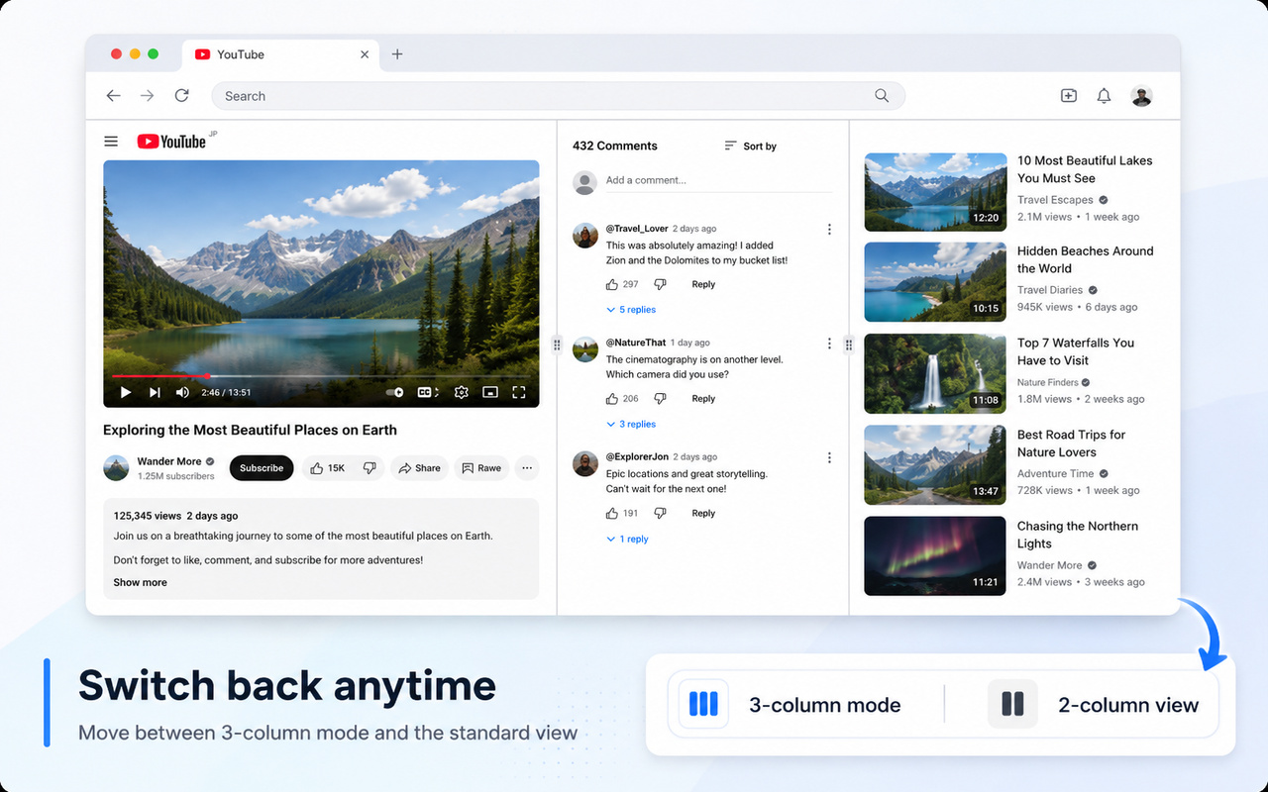Open the hamburger guide menu

pyautogui.click(x=111, y=142)
